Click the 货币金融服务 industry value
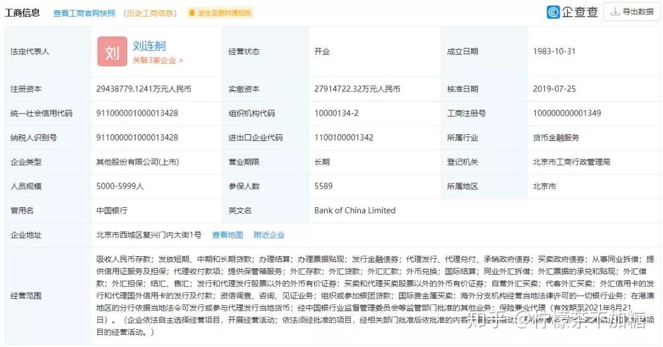This screenshot has height=347, width=663. (556, 137)
